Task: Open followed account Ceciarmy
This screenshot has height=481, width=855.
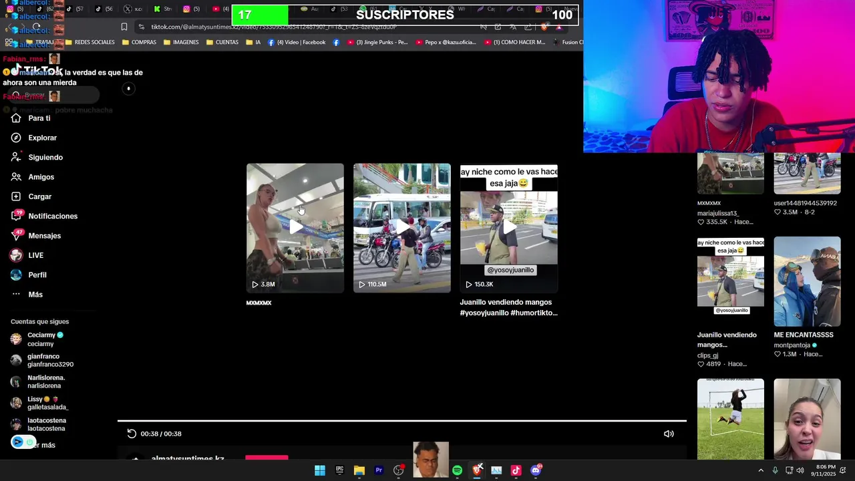Action: click(x=37, y=339)
